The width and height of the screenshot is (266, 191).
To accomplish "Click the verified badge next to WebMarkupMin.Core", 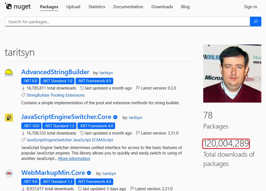I will [89, 173].
